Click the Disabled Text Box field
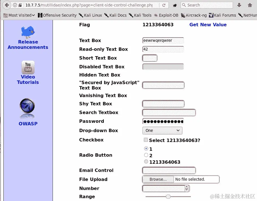This screenshot has height=201, width=257. [x=163, y=67]
